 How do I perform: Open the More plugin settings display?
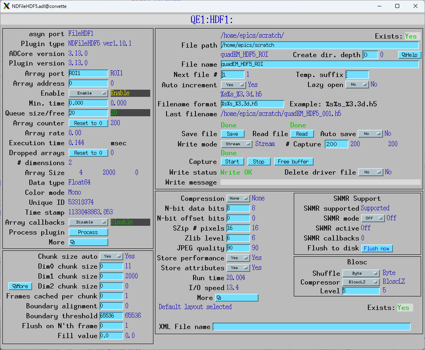point(88,242)
